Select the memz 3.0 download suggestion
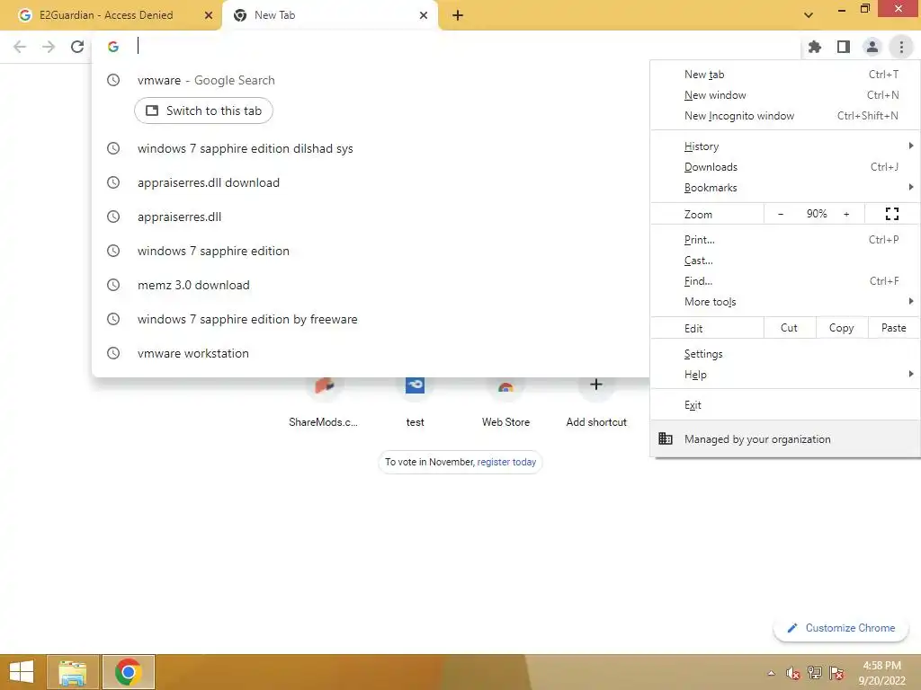The height and width of the screenshot is (690, 921). [370, 285]
